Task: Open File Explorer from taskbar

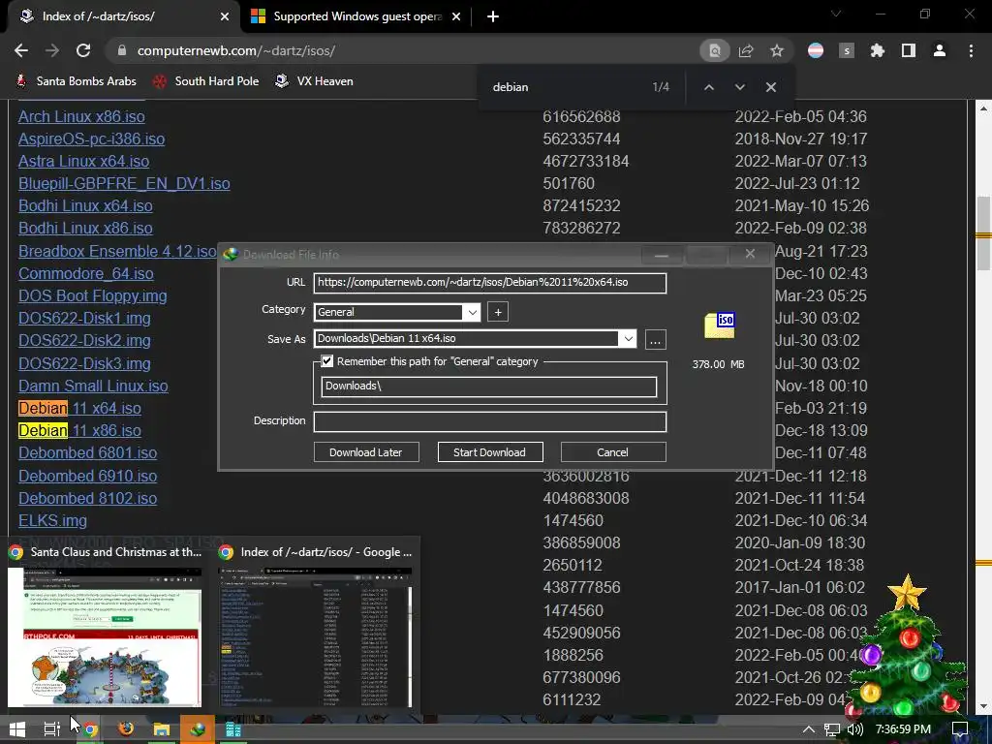Action: pyautogui.click(x=162, y=729)
